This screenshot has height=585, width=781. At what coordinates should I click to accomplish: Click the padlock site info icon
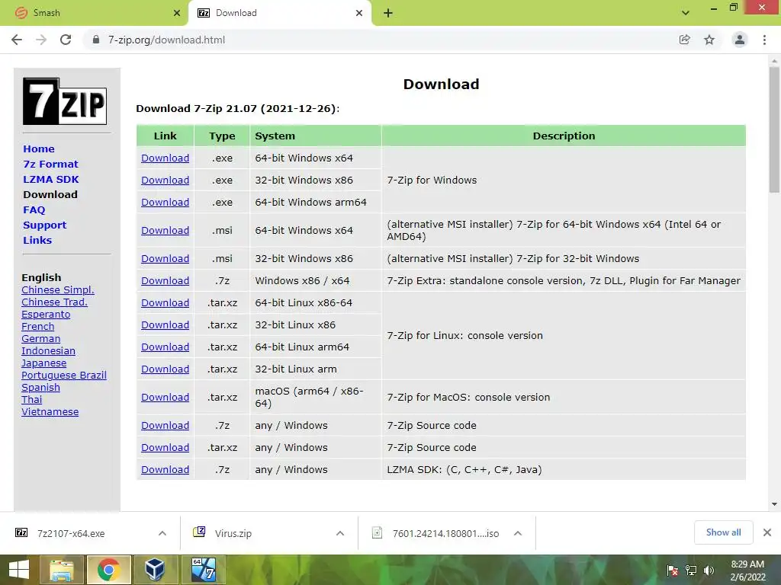[95, 40]
